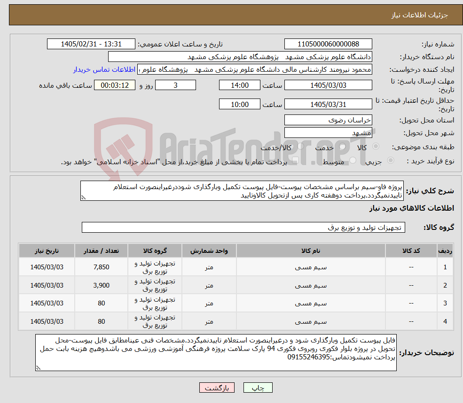Click unit متر in row 3
Image resolution: width=463 pixels, height=403 pixels.
tap(209, 303)
